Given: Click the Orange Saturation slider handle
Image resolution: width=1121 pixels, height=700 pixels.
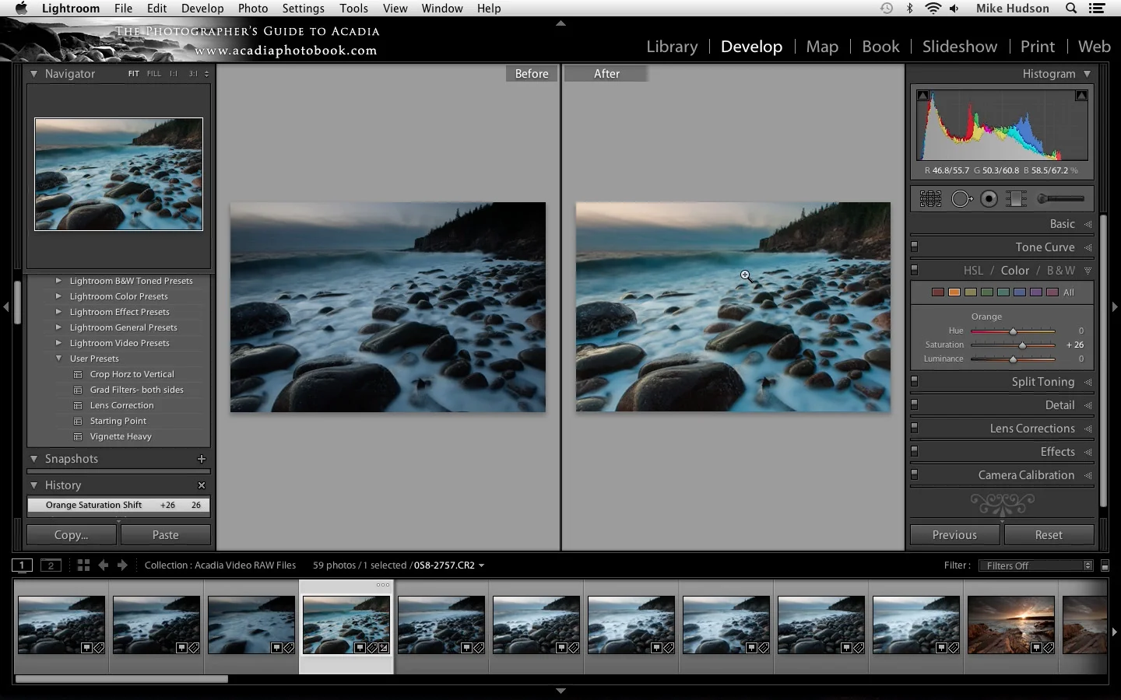Looking at the screenshot, I should (1022, 345).
